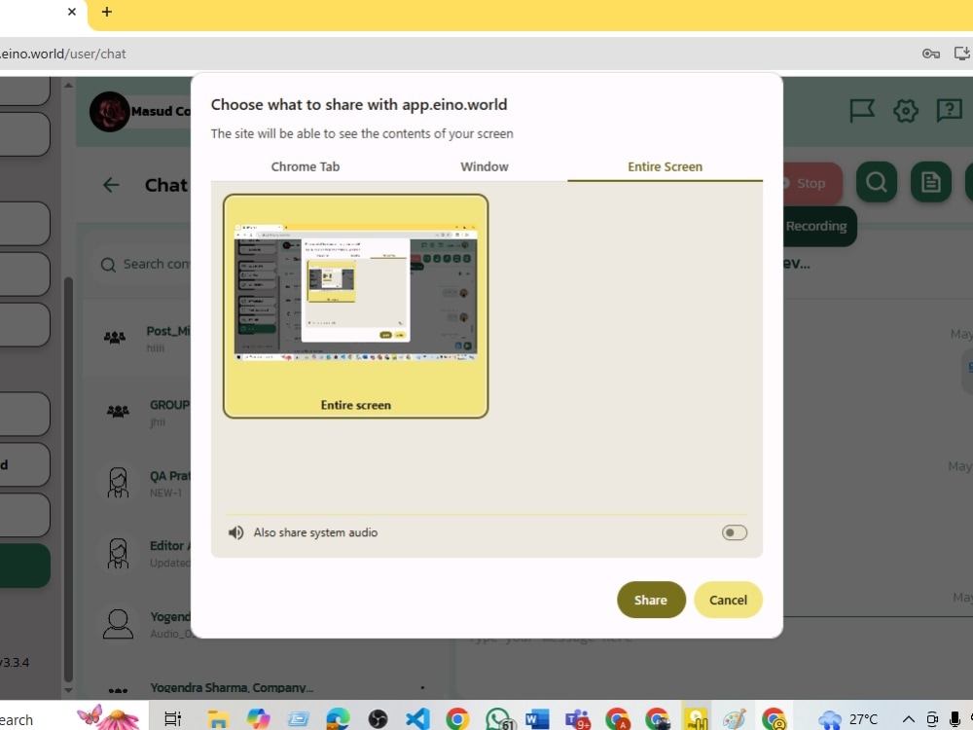Click the Share button

pos(651,600)
